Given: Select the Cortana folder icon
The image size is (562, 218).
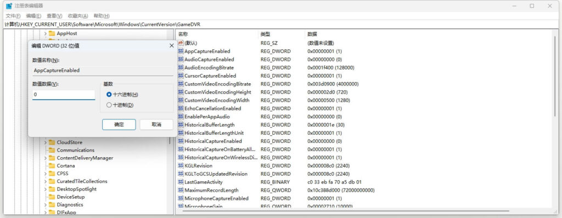Looking at the screenshot, I should [x=52, y=166].
